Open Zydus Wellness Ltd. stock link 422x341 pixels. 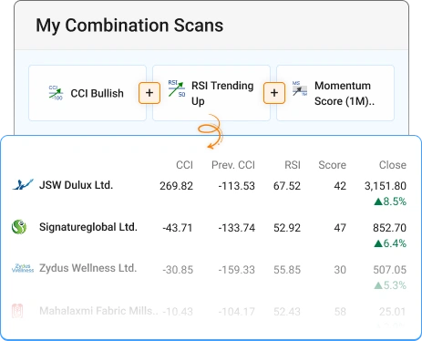click(x=87, y=268)
